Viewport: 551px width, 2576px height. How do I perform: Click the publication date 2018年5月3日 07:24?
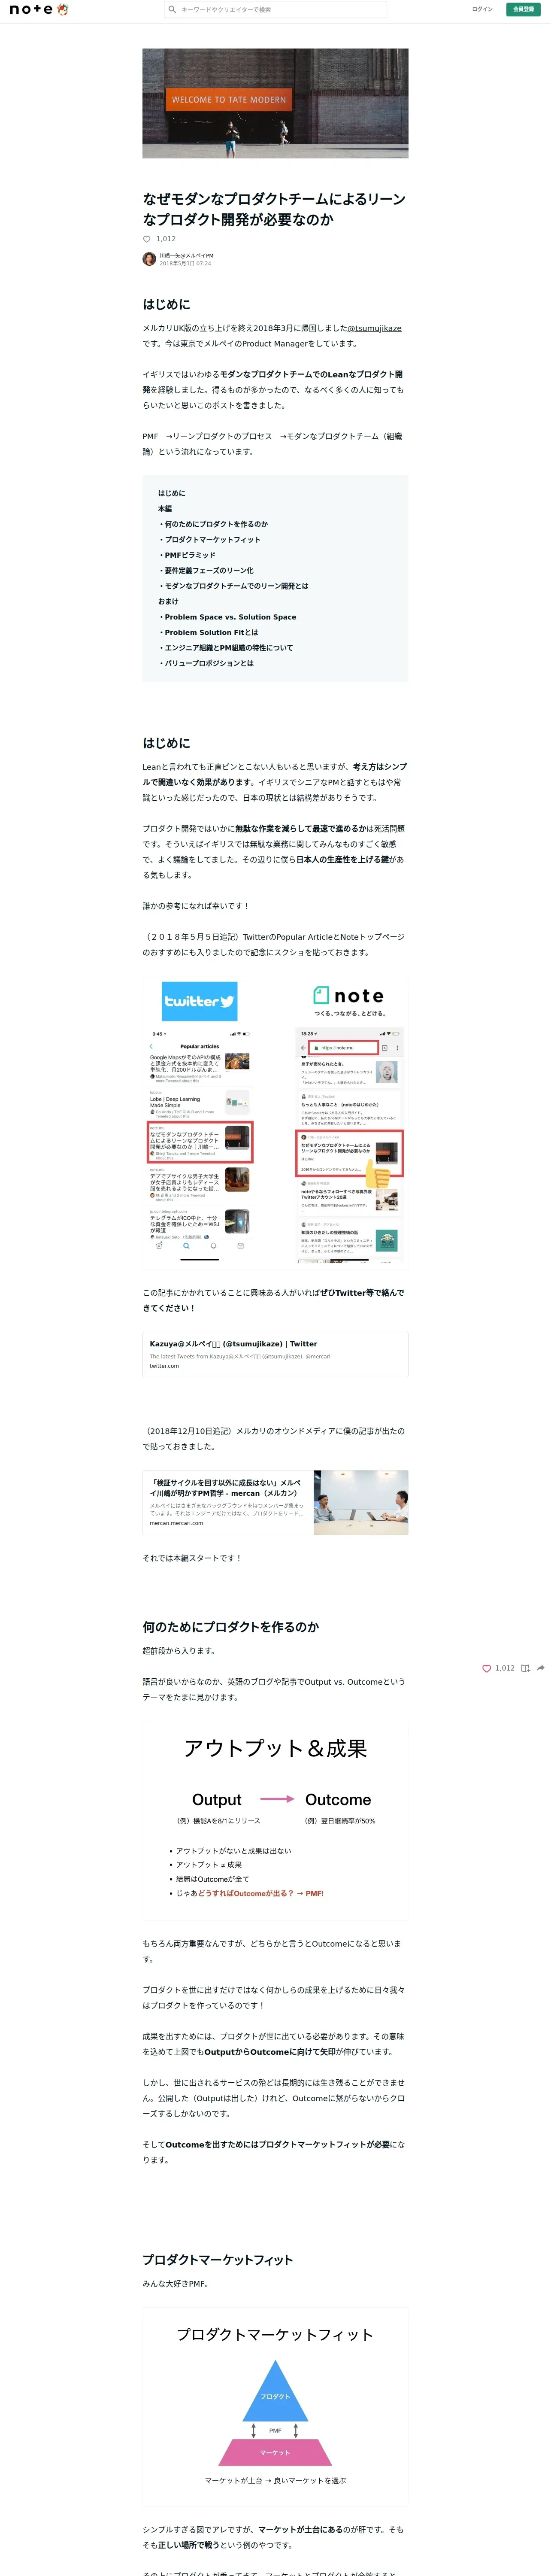(185, 263)
